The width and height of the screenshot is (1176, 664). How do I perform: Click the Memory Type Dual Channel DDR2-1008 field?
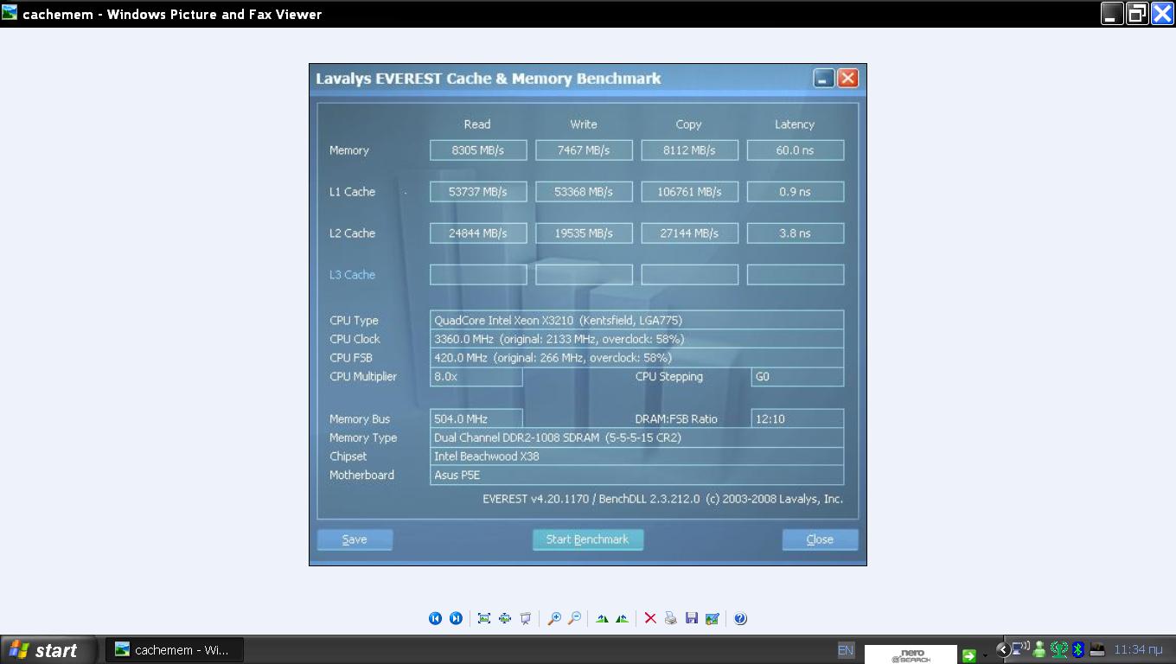pyautogui.click(x=636, y=437)
